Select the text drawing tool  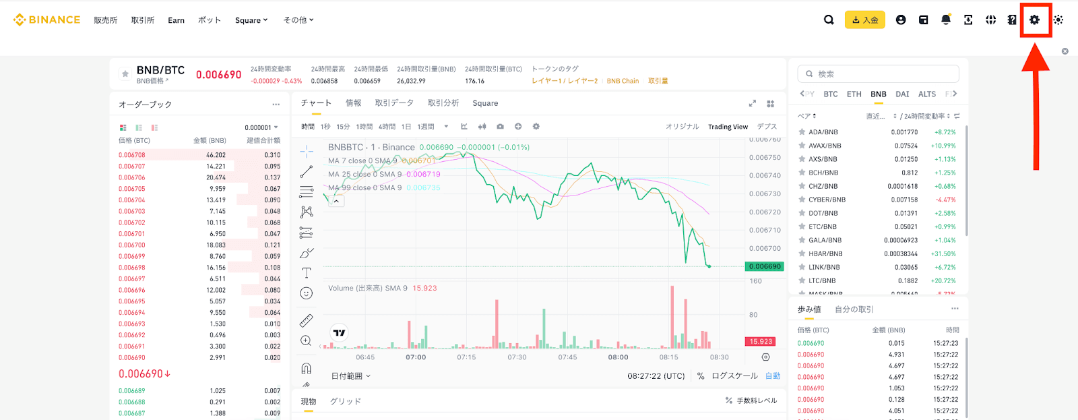pyautogui.click(x=307, y=273)
